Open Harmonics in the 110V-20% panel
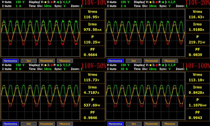Image resolution: width=210 pixels, height=126 pixels. [115, 61]
